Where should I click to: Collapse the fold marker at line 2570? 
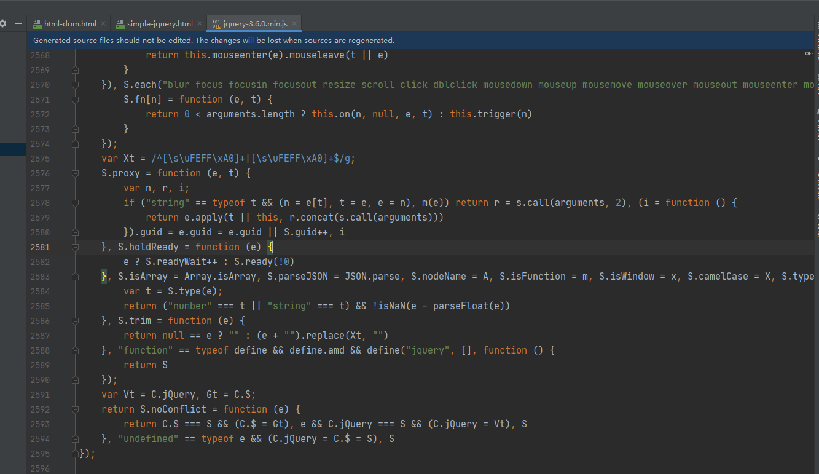(75, 85)
